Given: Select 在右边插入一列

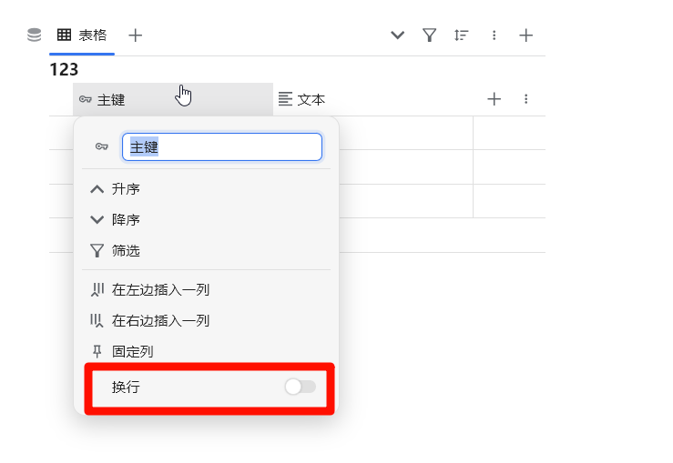Looking at the screenshot, I should [206, 321].
